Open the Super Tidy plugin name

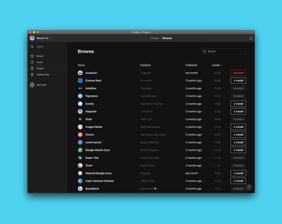92,158
